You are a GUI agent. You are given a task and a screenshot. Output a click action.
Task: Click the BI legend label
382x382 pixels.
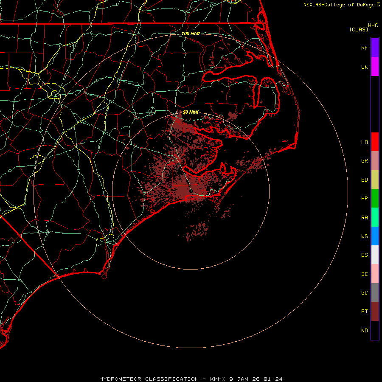[x=365, y=312]
